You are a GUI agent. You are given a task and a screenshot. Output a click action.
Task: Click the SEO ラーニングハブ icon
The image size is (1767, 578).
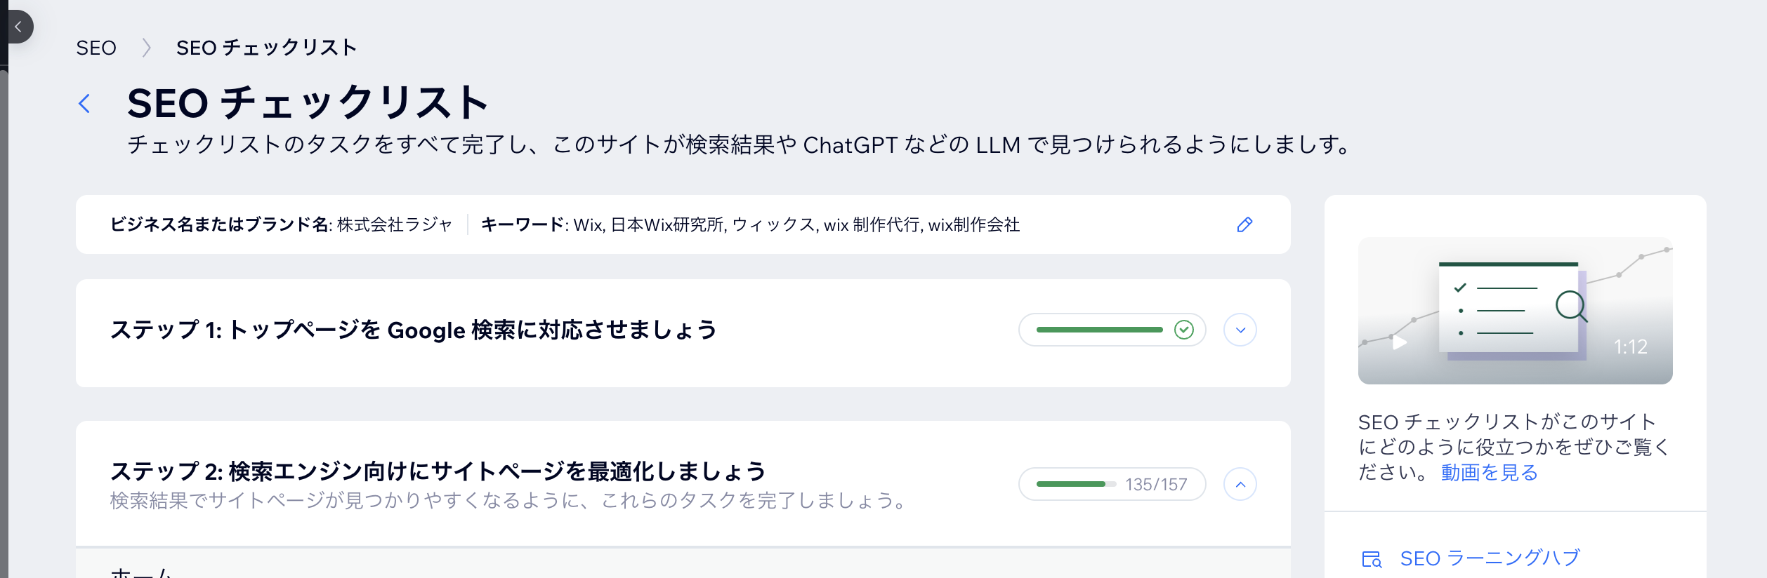coord(1371,559)
